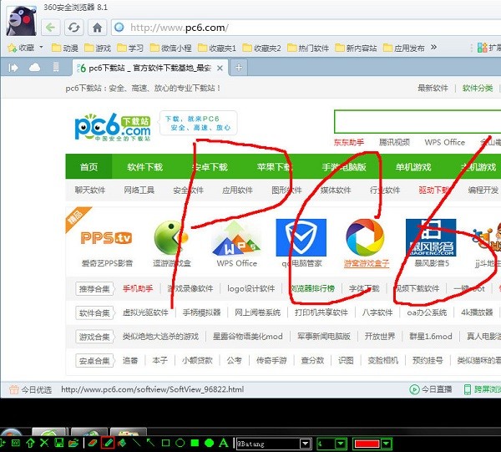Viewport: 501px width, 452px height.
Task: Open the 应用软件 category
Action: point(237,190)
